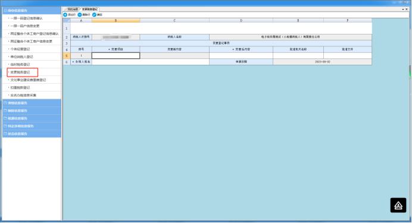The image size is (412, 223).
Task: Click the vertical scrollbar on right edge
Action: click(410, 71)
